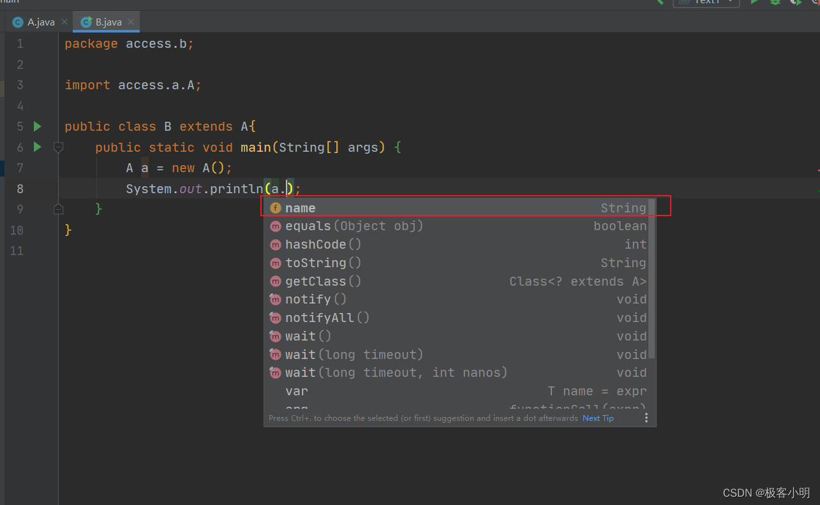Run class B from gutter arrow on line 5

[x=37, y=126]
